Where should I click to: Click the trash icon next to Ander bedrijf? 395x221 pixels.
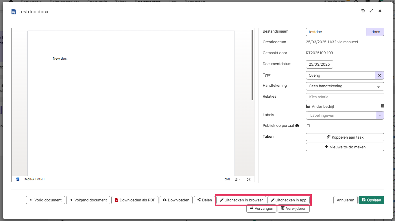coord(383,106)
